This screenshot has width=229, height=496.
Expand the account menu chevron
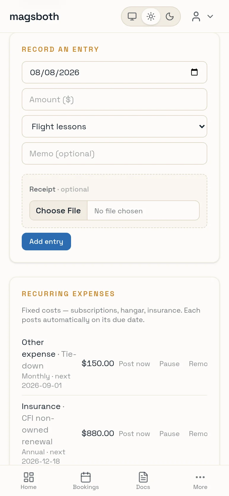point(210,16)
